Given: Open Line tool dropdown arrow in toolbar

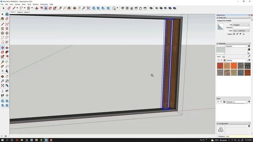Looking at the screenshot, I should [x=17, y=8].
